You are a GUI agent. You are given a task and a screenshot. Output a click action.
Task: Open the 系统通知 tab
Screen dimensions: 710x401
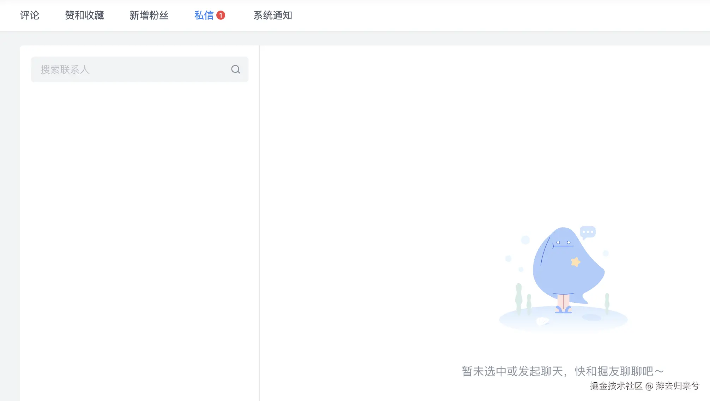[272, 15]
